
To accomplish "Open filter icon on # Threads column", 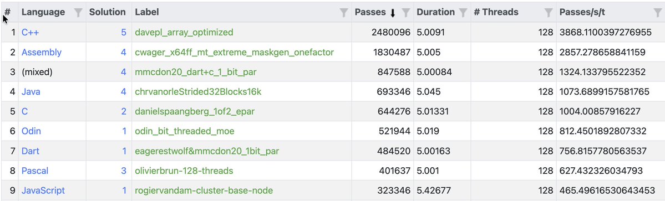I will [549, 13].
